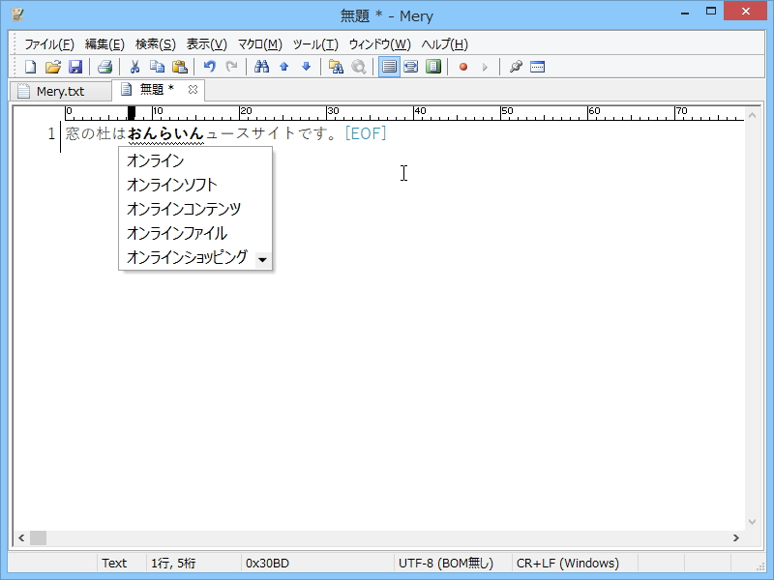Start macro recording with the red dot

[x=461, y=67]
